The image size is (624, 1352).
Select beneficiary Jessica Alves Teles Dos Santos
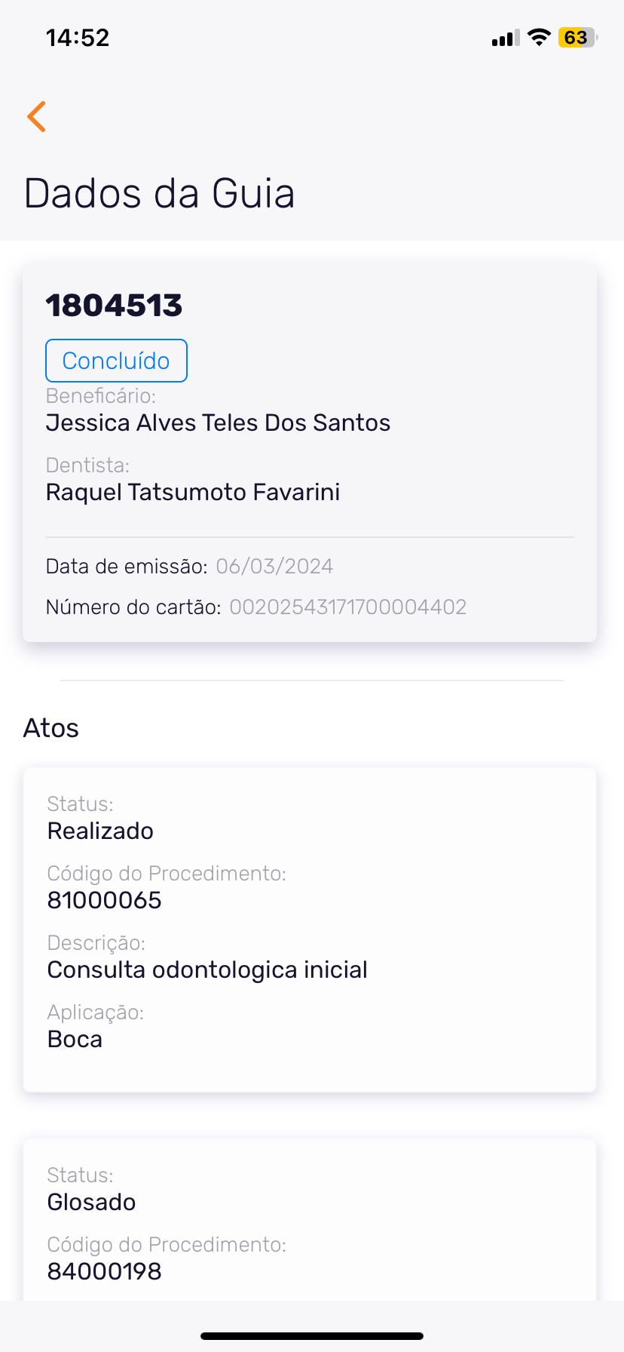[x=218, y=422]
